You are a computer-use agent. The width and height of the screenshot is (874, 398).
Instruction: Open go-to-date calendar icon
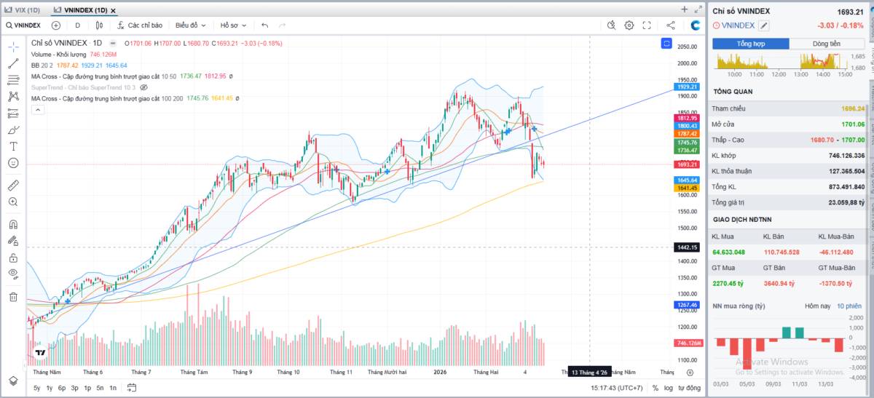pyautogui.click(x=131, y=389)
